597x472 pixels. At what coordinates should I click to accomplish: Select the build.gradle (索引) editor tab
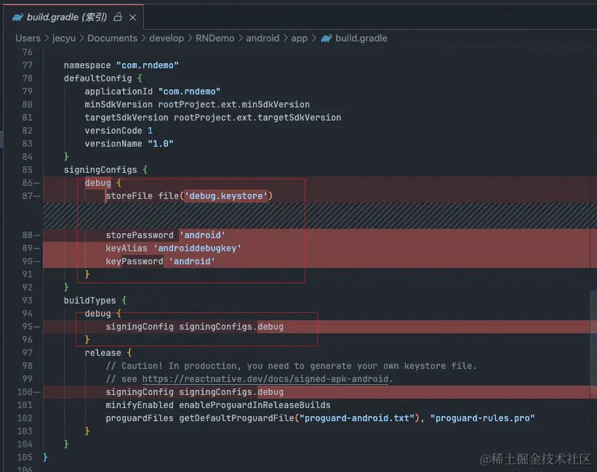(73, 17)
